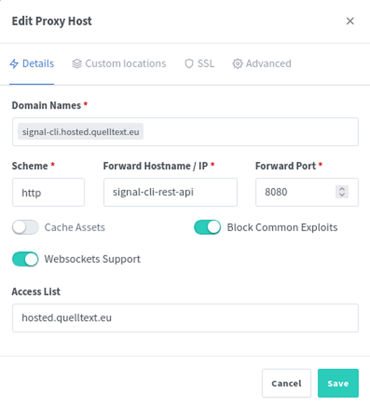The height and width of the screenshot is (406, 370).
Task: Increase Forward Port with up arrow
Action: (x=342, y=189)
